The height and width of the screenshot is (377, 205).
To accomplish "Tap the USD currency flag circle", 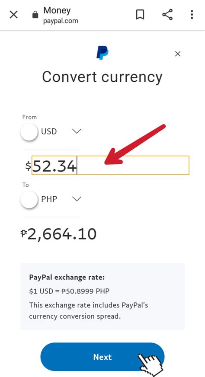I will 29,132.
